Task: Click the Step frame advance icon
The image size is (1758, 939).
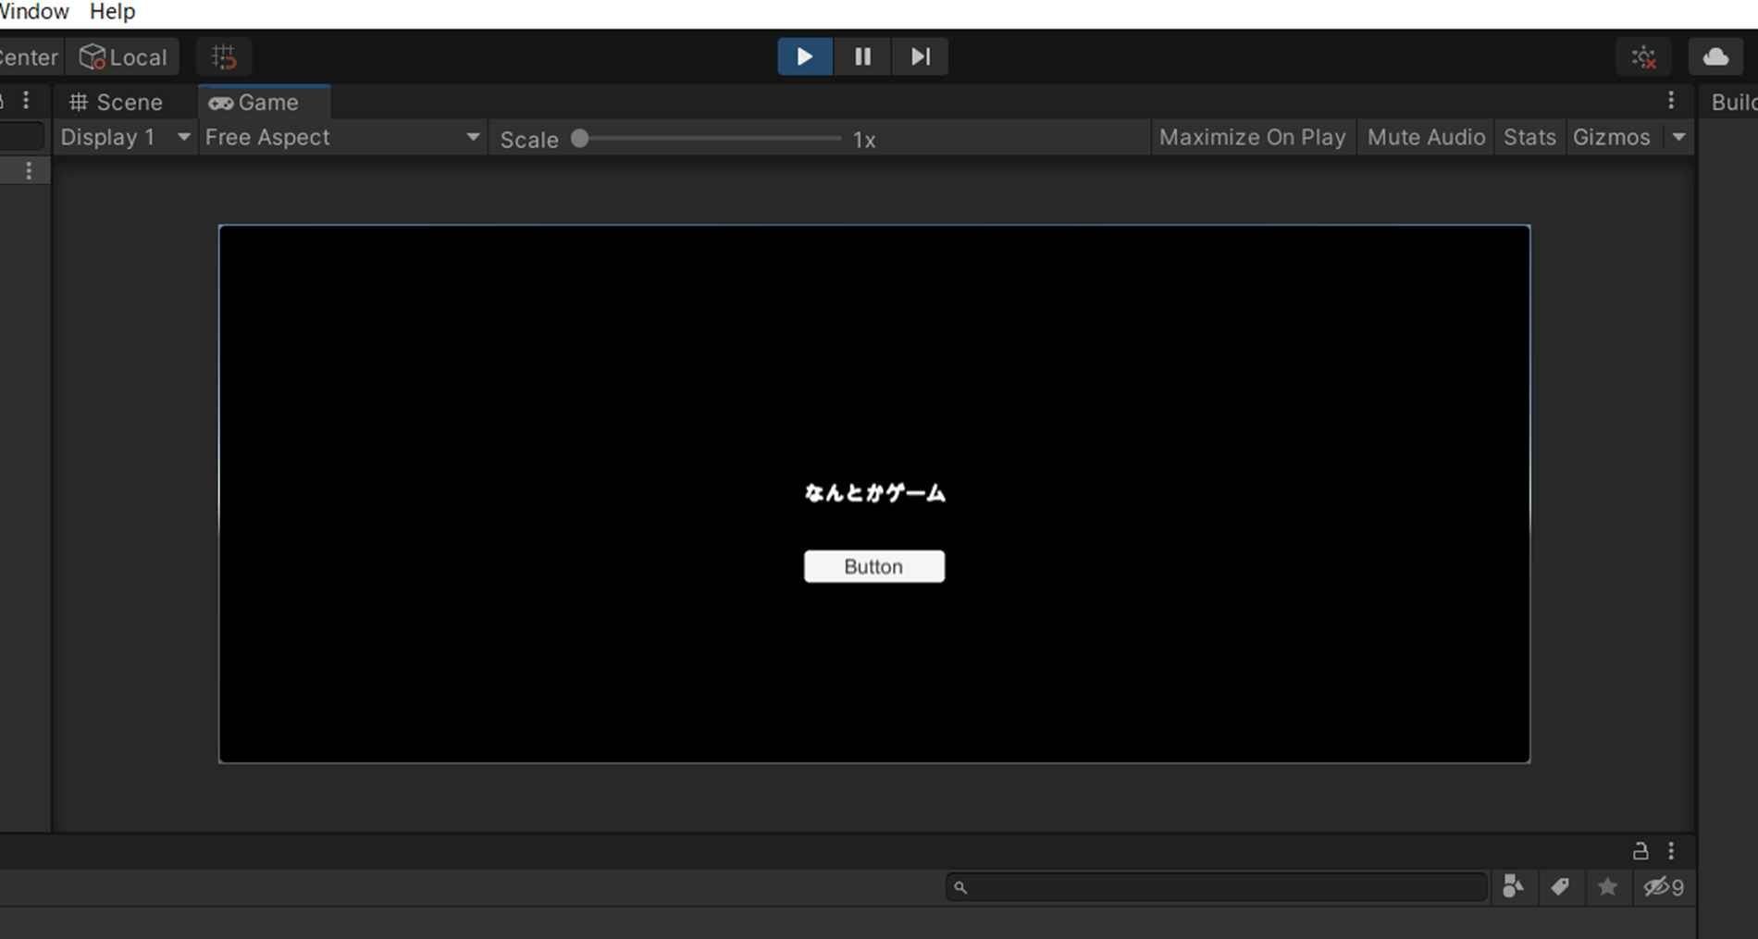Action: 919,56
